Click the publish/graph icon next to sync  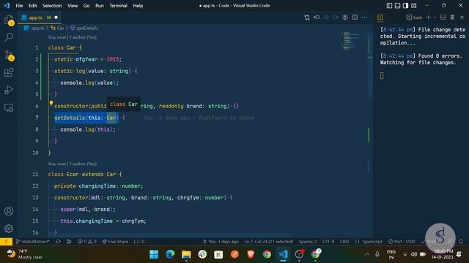click(x=69, y=242)
